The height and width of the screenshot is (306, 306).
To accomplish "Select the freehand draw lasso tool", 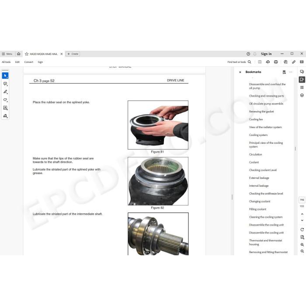I will pos(5,100).
